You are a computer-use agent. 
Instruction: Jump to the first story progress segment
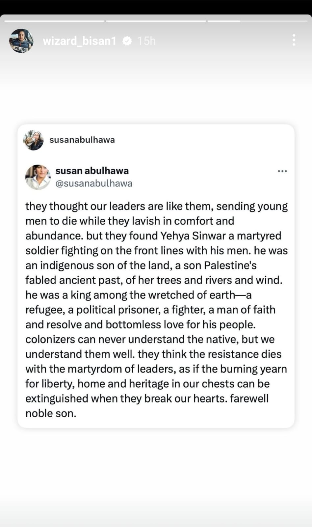click(x=54, y=21)
